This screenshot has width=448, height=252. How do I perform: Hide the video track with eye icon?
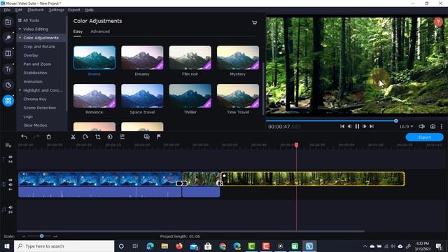click(10, 180)
